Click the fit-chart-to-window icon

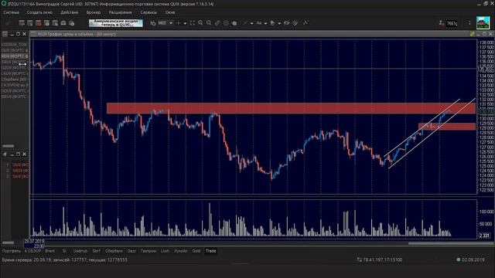click(193, 23)
